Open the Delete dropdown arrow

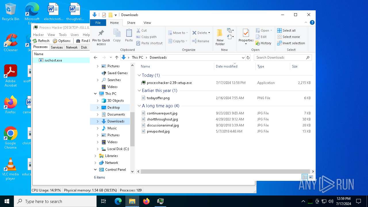click(x=209, y=33)
